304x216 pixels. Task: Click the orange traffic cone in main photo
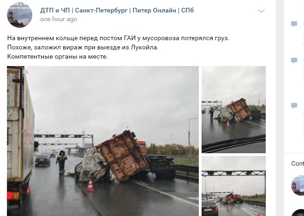[90, 185]
